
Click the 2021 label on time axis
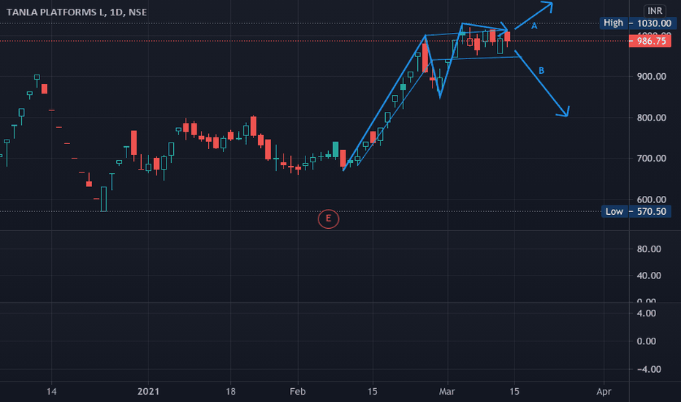tap(148, 392)
